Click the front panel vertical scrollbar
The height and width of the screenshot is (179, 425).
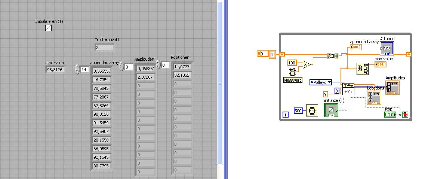(220, 83)
